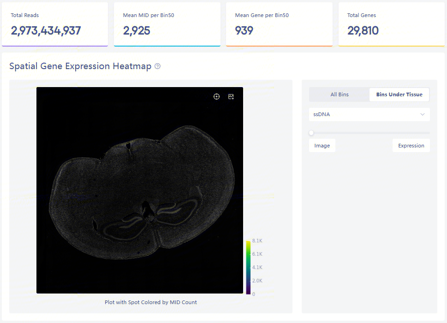Click the MID count color scale bar
The image size is (447, 323).
pos(248,267)
